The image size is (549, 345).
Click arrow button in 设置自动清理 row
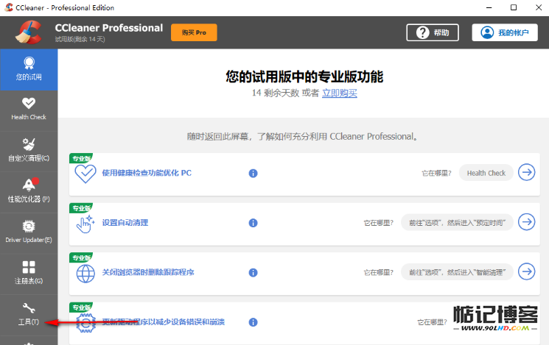(x=527, y=222)
